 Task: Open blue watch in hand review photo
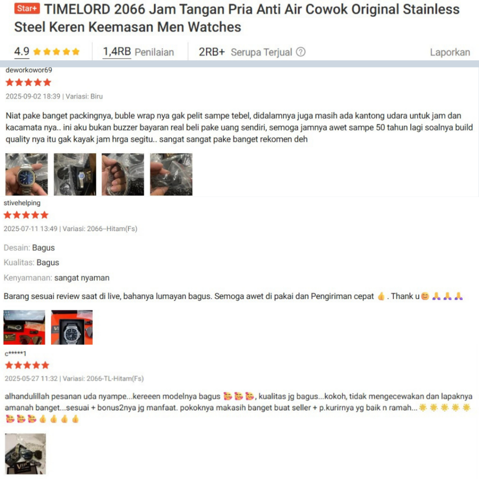pos(27,174)
